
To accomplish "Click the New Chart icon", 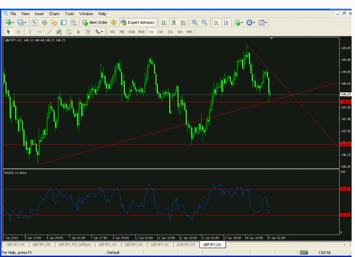I will tap(9, 22).
